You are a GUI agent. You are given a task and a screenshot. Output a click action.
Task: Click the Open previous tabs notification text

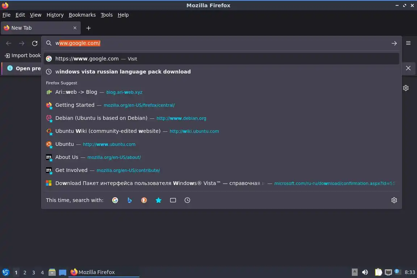coord(28,68)
